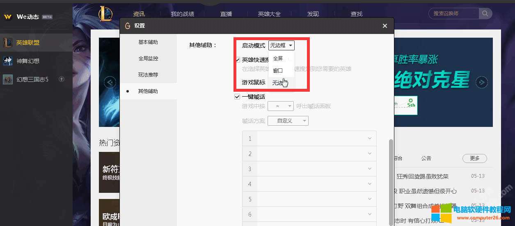Choose 无边框 option in launch mode list
Image resolution: width=515 pixels, height=226 pixels.
281,83
